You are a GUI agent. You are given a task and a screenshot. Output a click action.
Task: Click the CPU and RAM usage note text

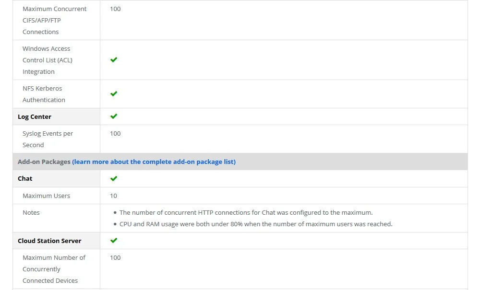click(x=256, y=224)
